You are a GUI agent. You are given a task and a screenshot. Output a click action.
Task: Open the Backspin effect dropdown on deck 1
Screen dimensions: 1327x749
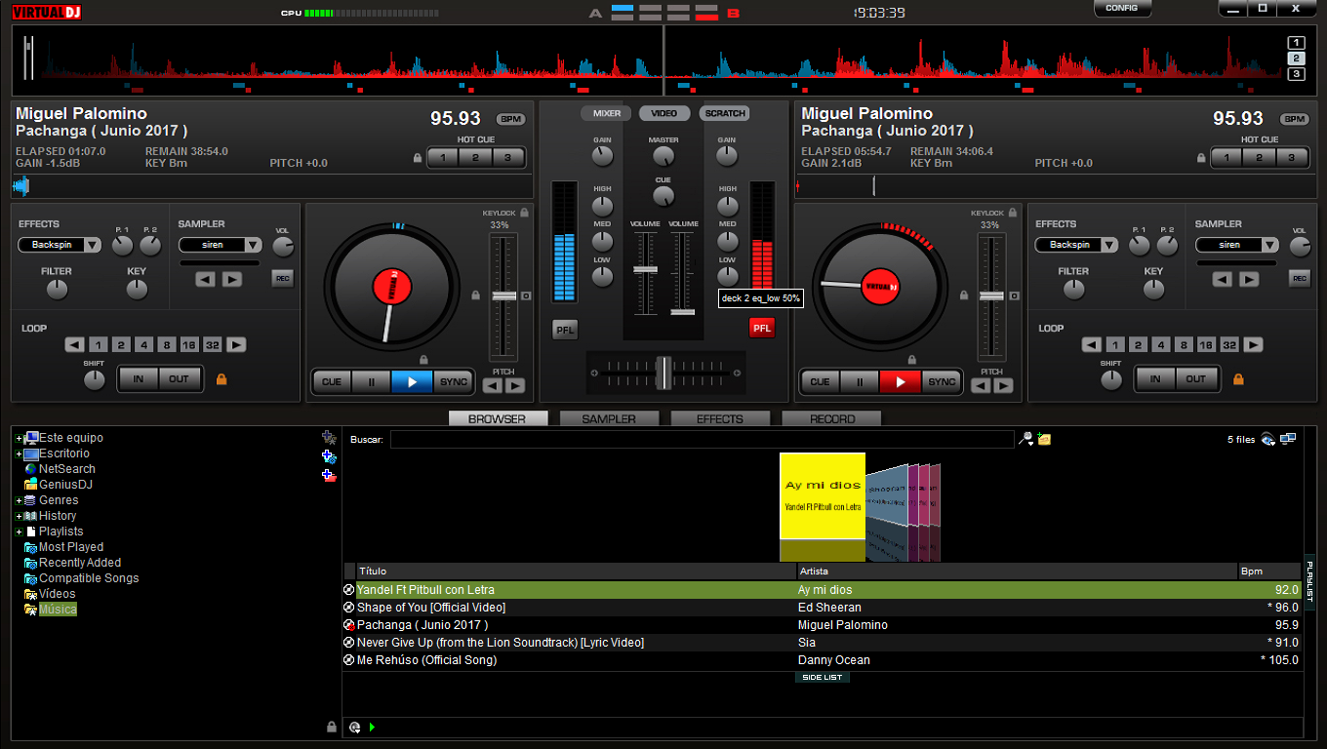[92, 245]
